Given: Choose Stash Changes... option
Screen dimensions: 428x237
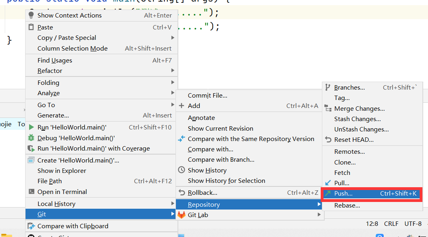Looking at the screenshot, I should coord(357,119).
